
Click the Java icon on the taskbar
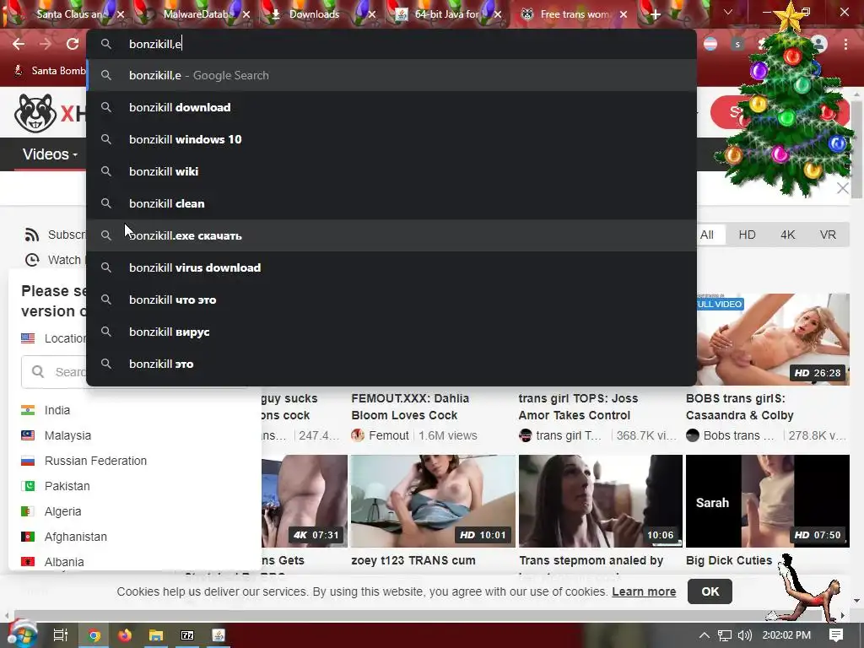tap(219, 635)
